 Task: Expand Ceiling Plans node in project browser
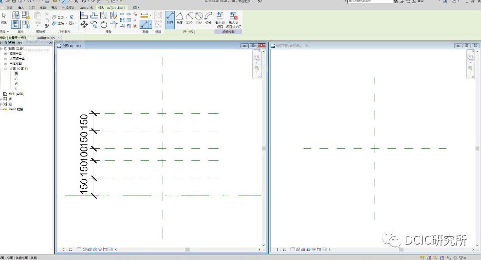click(x=5, y=59)
